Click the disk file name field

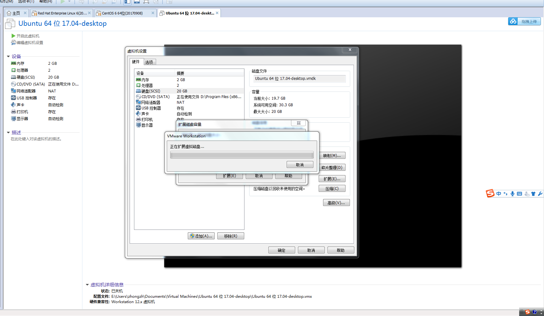(x=300, y=79)
